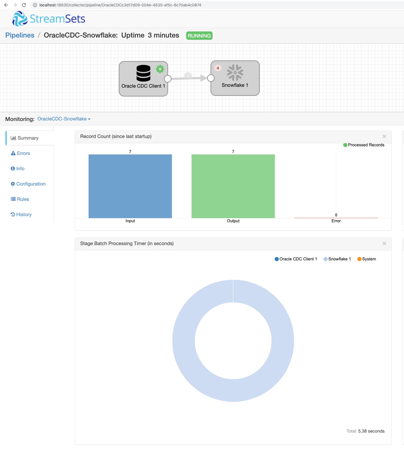This screenshot has width=404, height=454.
Task: Click the RUNNING status badge
Action: point(199,36)
